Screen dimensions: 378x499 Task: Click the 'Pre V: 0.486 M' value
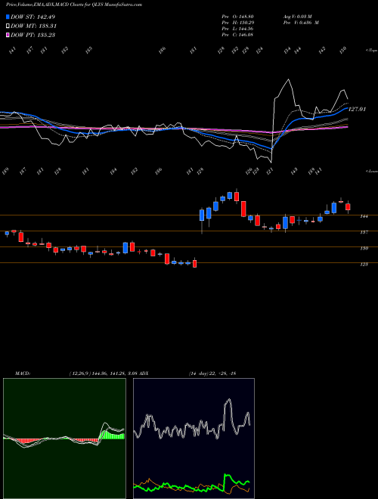(301, 23)
